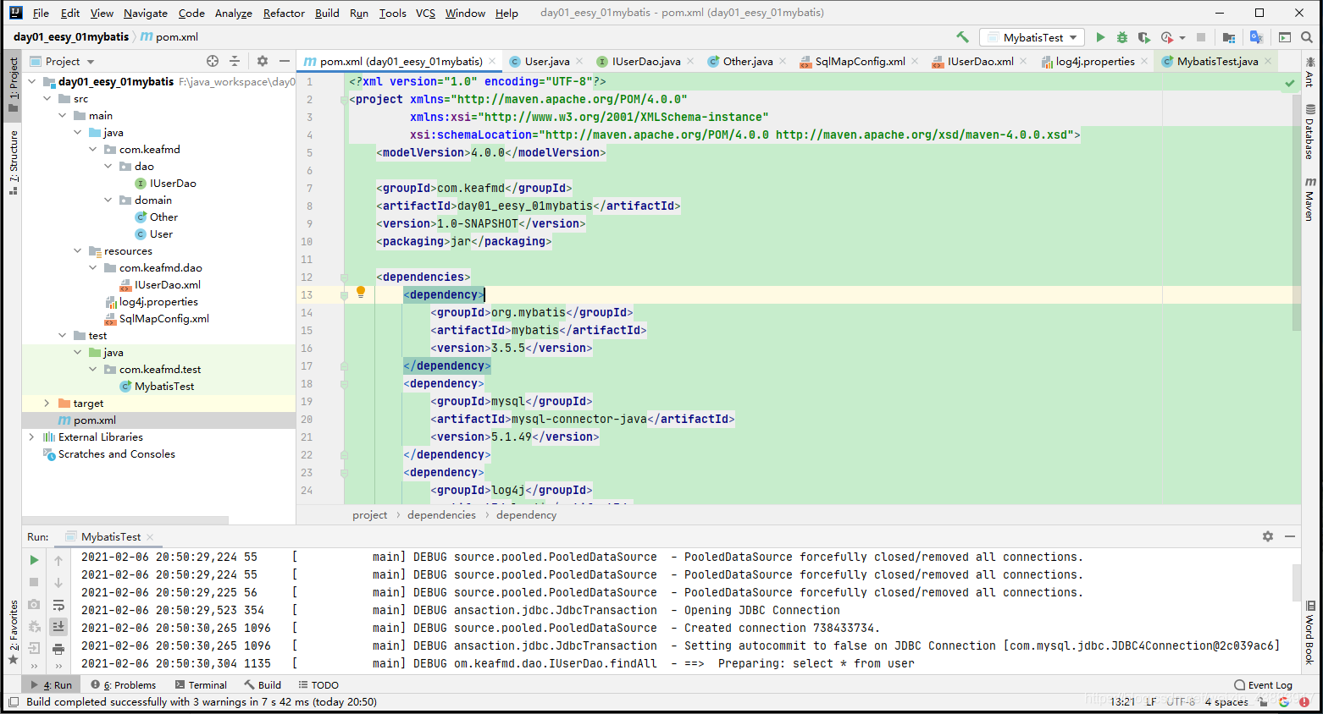Open Run panel settings gear
1323x714 pixels.
pyautogui.click(x=1268, y=536)
